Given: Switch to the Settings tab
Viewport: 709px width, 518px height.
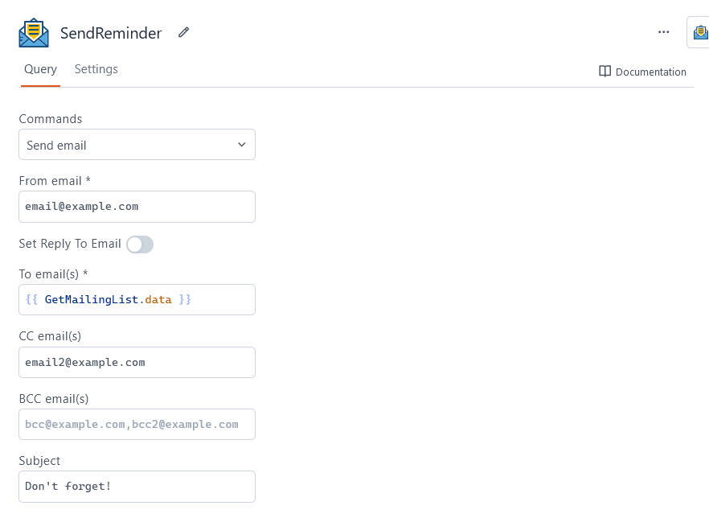Looking at the screenshot, I should click(x=96, y=69).
